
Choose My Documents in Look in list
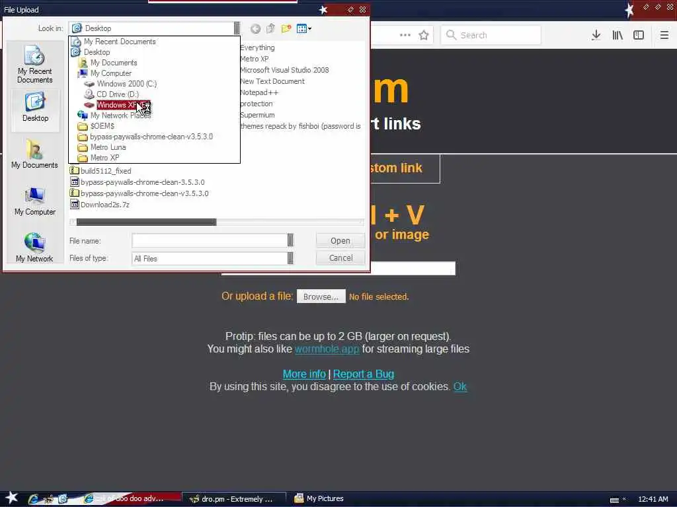tap(114, 63)
